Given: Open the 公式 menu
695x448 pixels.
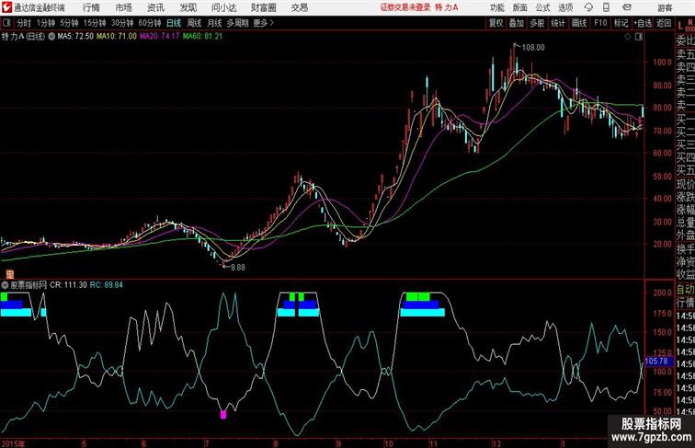Looking at the screenshot, I should click(x=542, y=7).
